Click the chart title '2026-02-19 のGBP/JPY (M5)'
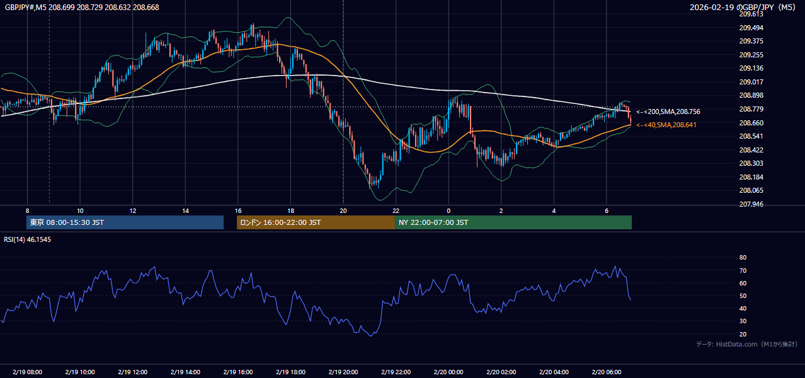The height and width of the screenshot is (378, 805). coord(744,7)
